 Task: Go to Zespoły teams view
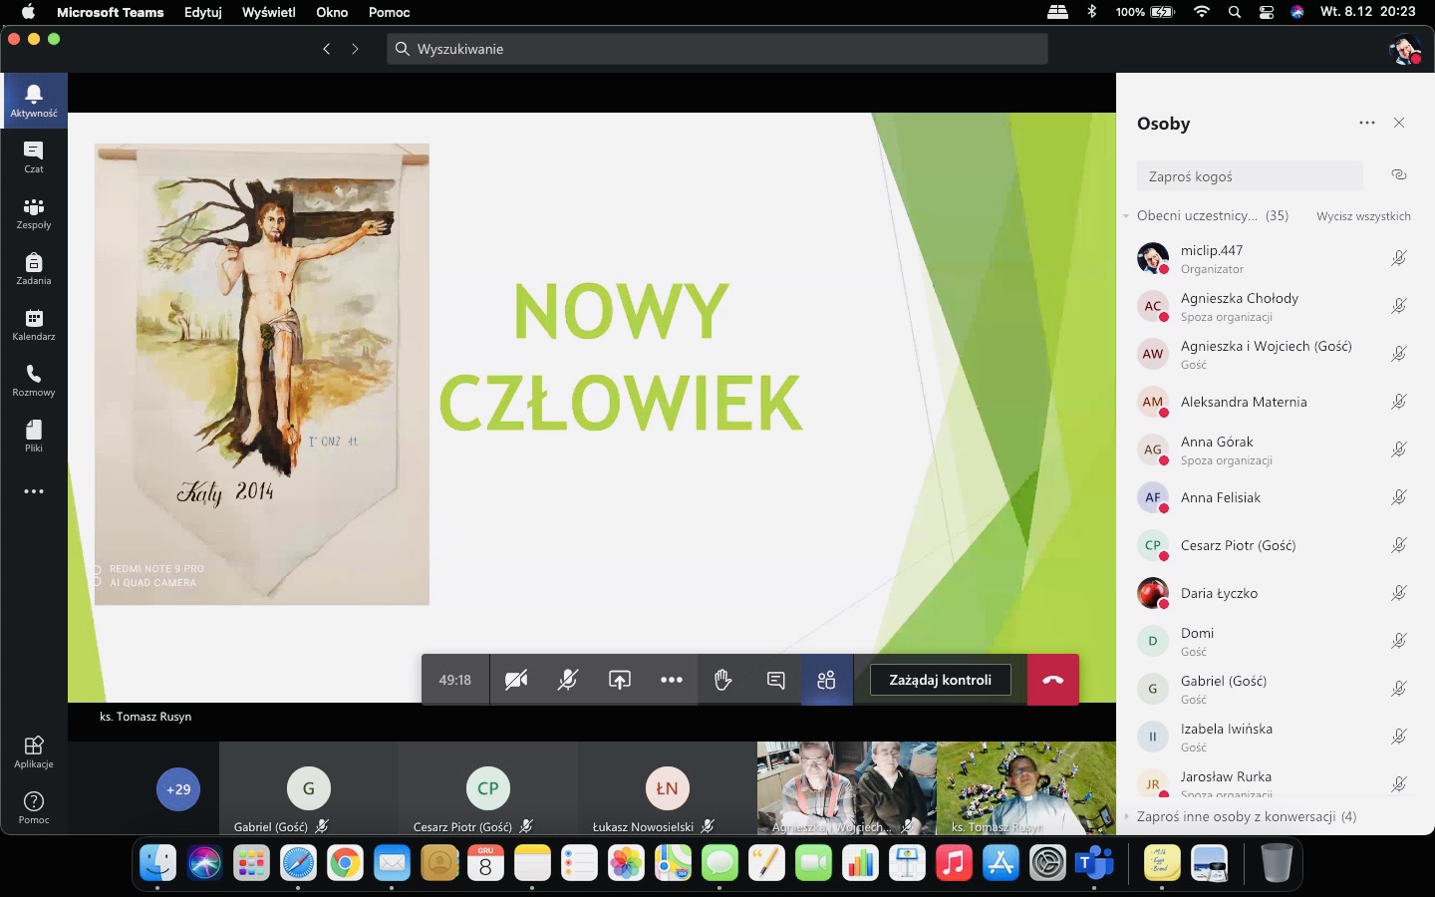click(34, 212)
